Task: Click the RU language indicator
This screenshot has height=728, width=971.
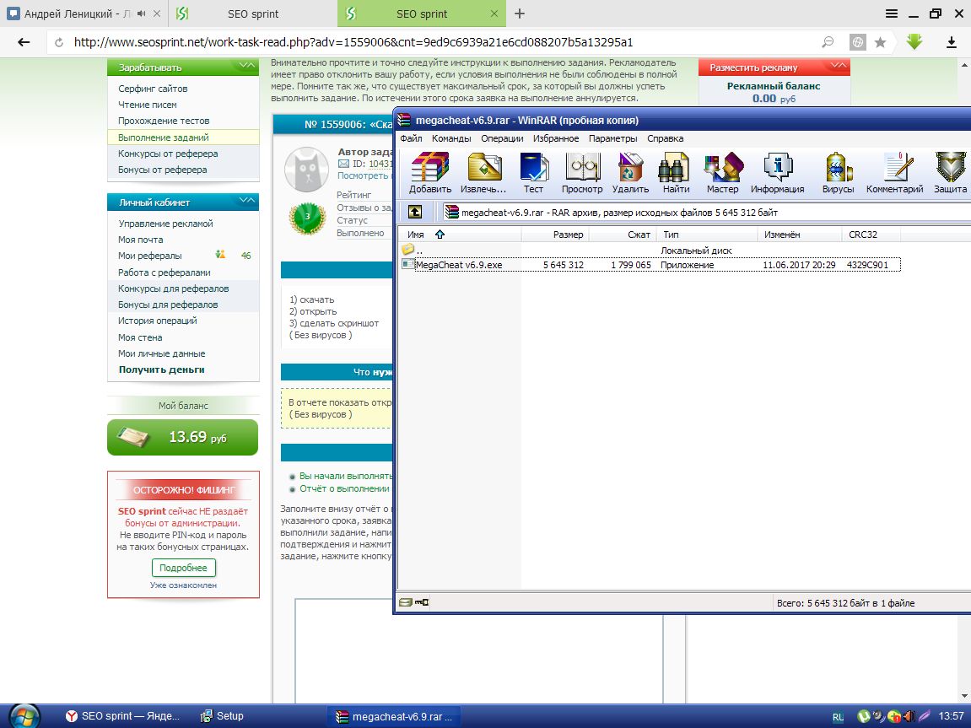Action: [x=838, y=717]
